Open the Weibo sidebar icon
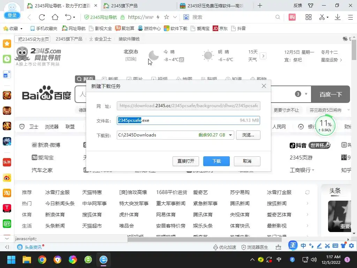This screenshot has height=268, width=357. 7,178
